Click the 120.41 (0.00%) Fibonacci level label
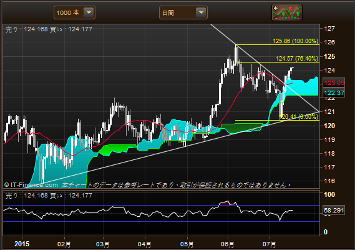This screenshot has width=355, height=250. click(299, 117)
